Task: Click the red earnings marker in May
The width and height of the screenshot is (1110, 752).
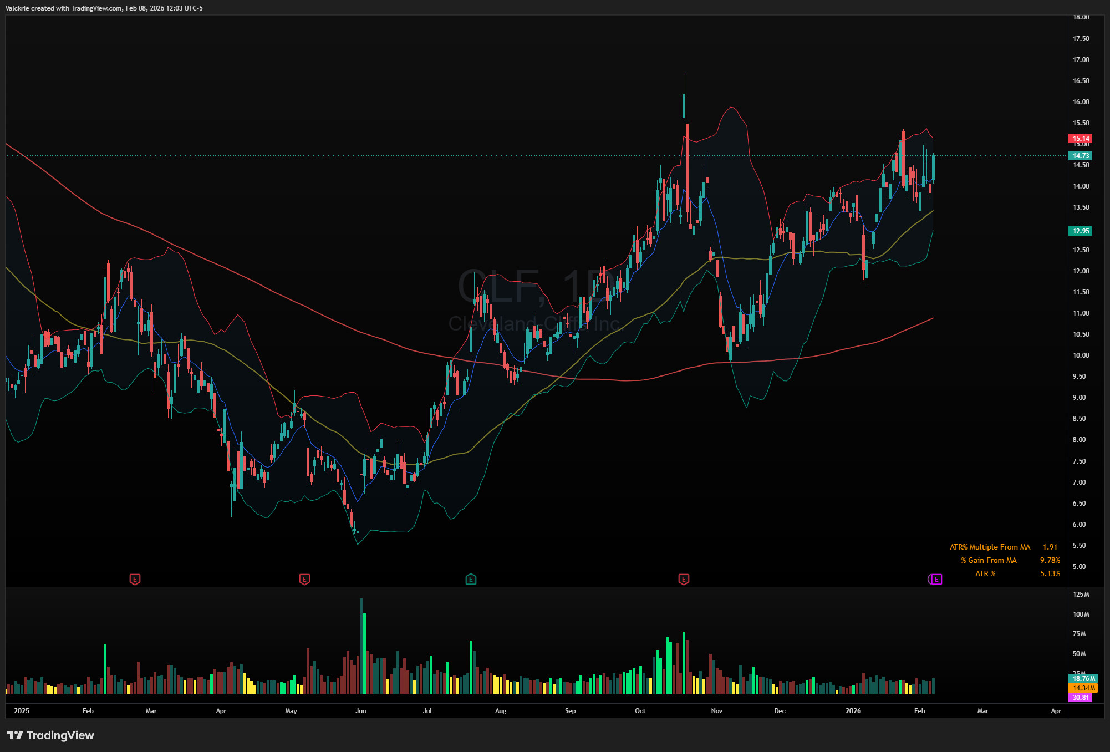Action: click(x=304, y=579)
